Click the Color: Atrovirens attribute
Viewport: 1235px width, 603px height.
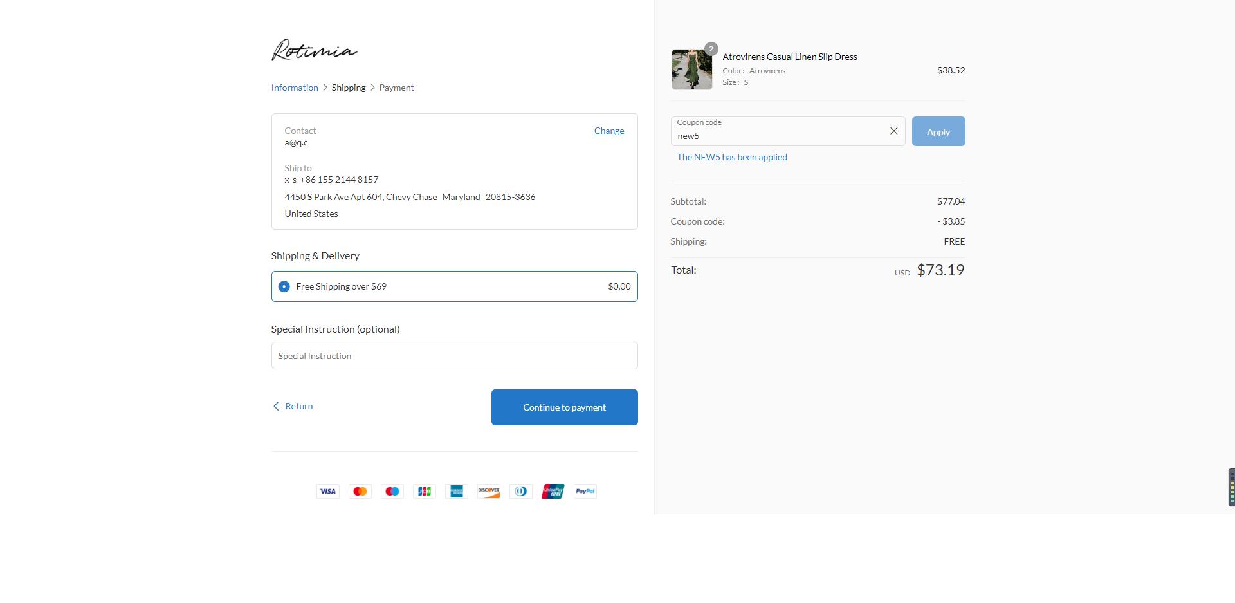tap(754, 71)
